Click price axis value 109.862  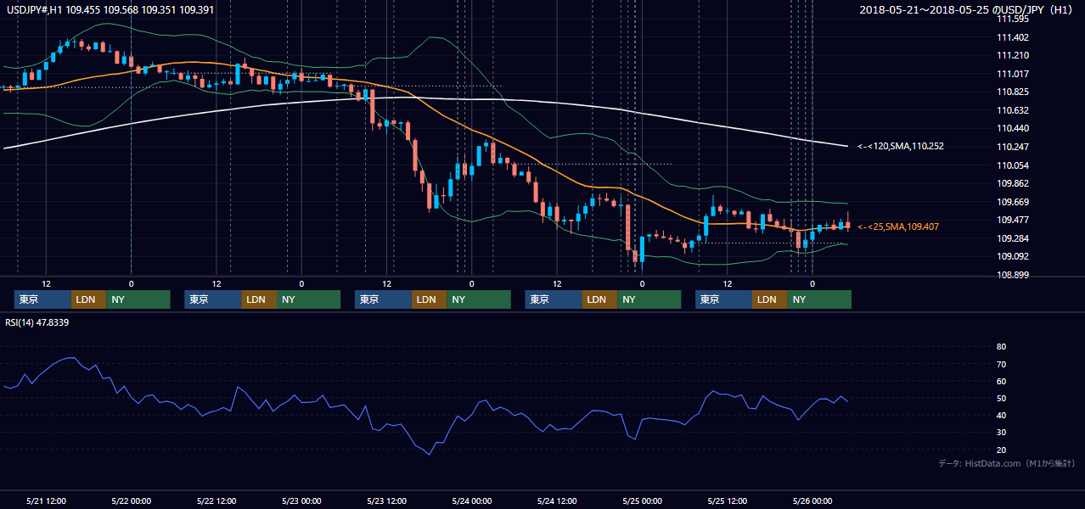point(1013,183)
